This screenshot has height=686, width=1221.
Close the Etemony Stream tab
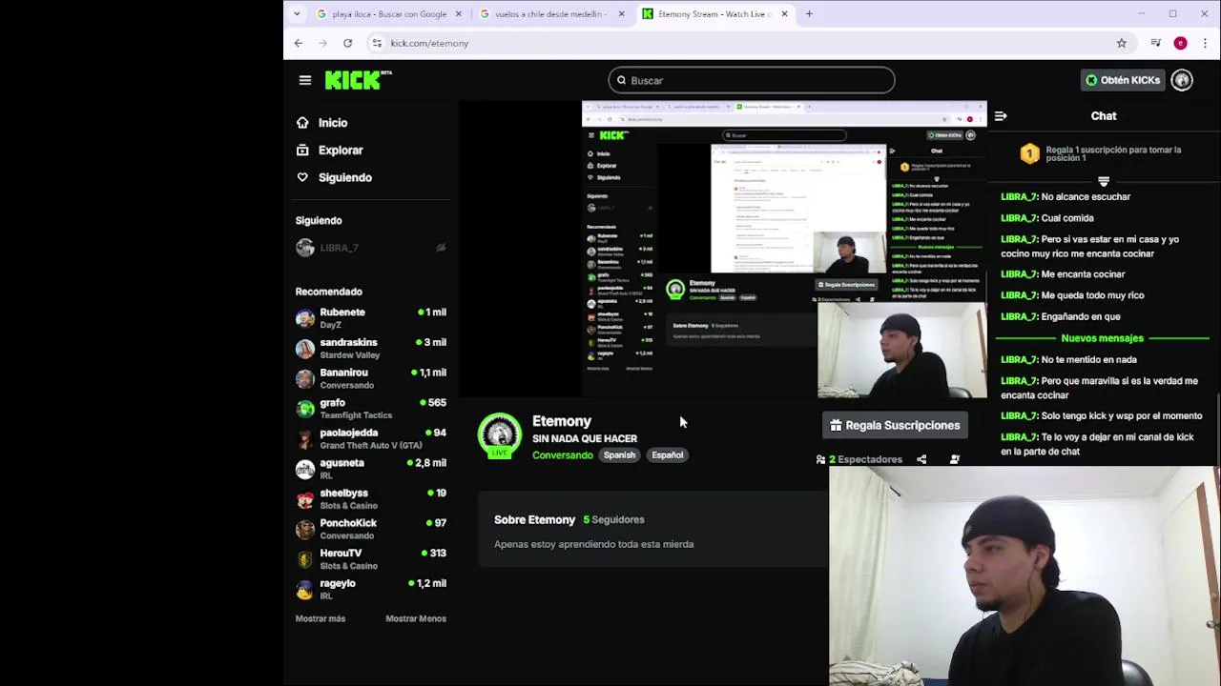(x=784, y=13)
